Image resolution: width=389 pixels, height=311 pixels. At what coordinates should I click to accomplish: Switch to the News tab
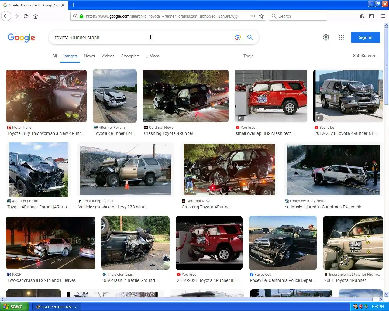tap(89, 56)
